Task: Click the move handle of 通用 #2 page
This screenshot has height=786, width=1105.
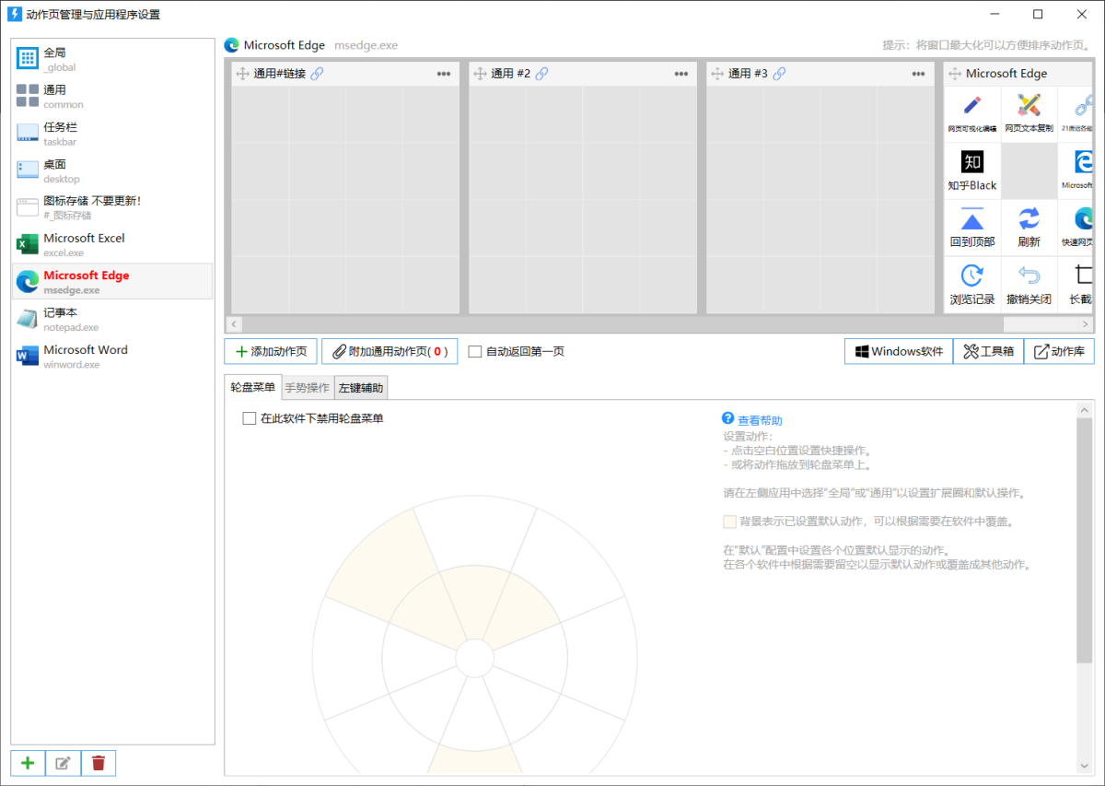Action: pos(480,74)
